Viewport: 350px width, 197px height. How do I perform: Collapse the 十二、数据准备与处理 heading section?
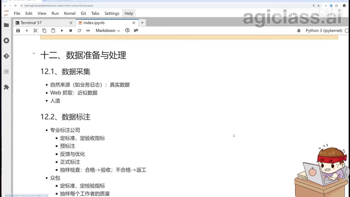(x=34, y=54)
